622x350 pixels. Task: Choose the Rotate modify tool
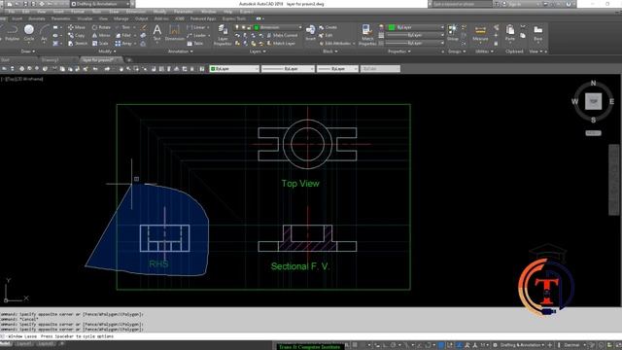(x=101, y=27)
